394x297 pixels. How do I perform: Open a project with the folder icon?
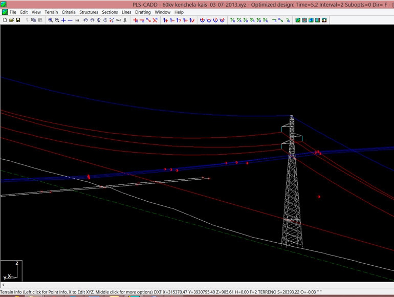pyautogui.click(x=11, y=20)
